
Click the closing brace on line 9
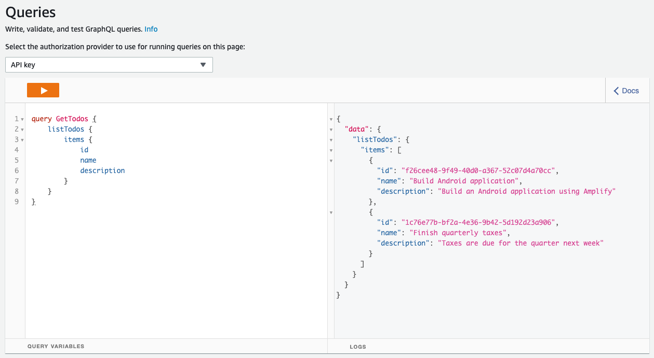[x=33, y=202]
